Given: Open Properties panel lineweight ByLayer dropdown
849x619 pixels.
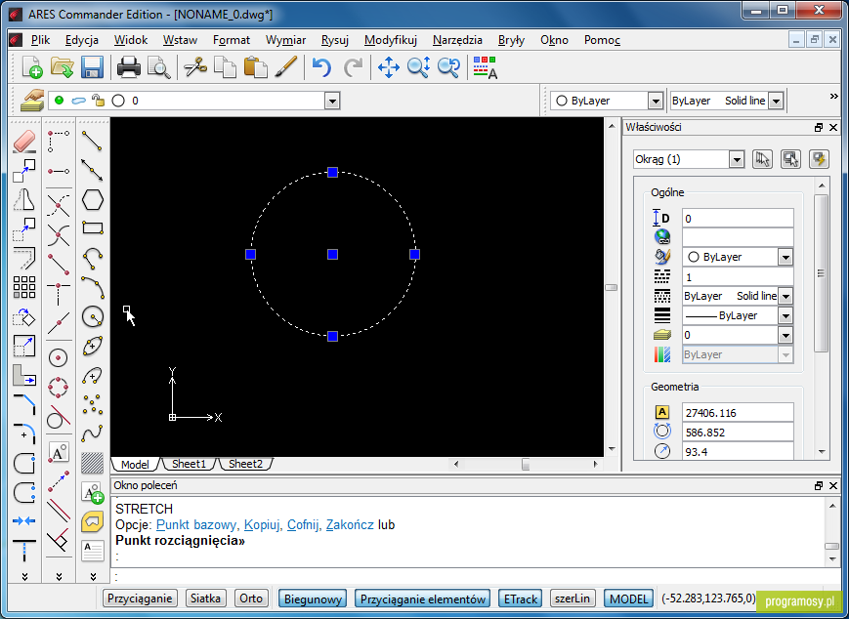Looking at the screenshot, I should click(x=785, y=315).
